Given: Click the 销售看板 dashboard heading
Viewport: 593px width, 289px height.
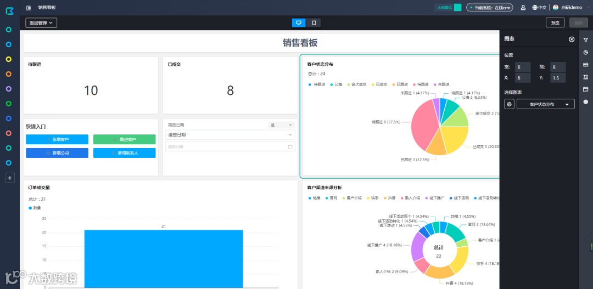Looking at the screenshot, I should pos(300,43).
